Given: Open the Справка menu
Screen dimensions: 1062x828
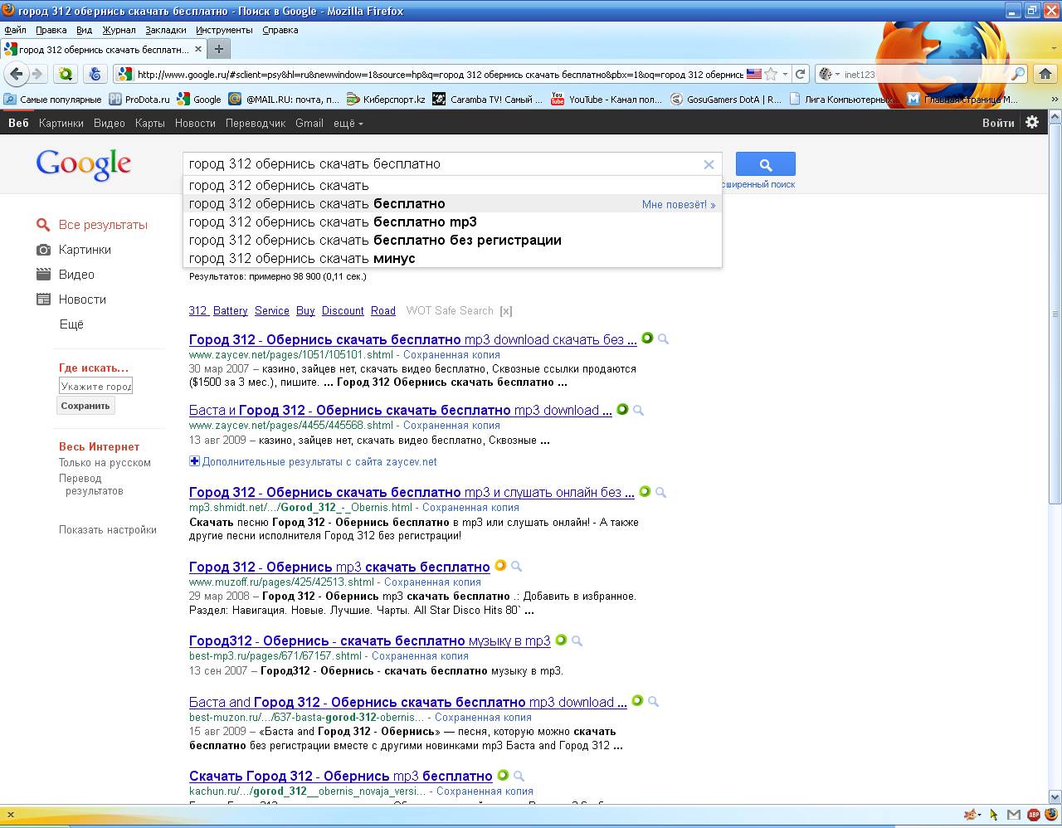Looking at the screenshot, I should point(280,30).
